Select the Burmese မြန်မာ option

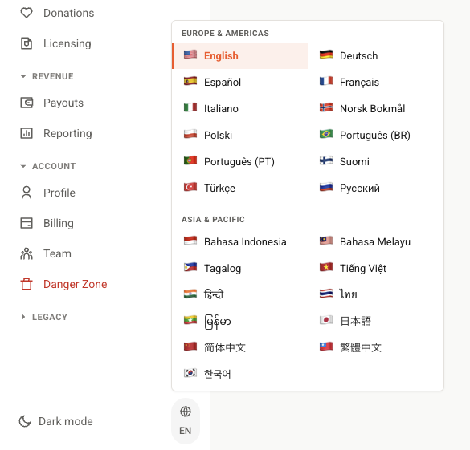tap(239, 321)
